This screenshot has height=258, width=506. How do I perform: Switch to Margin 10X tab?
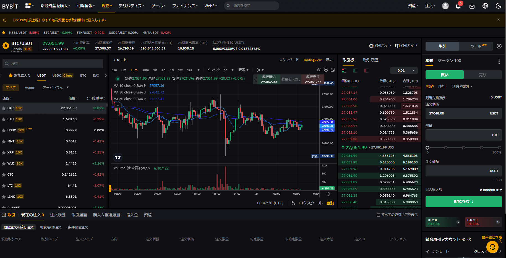click(x=449, y=61)
